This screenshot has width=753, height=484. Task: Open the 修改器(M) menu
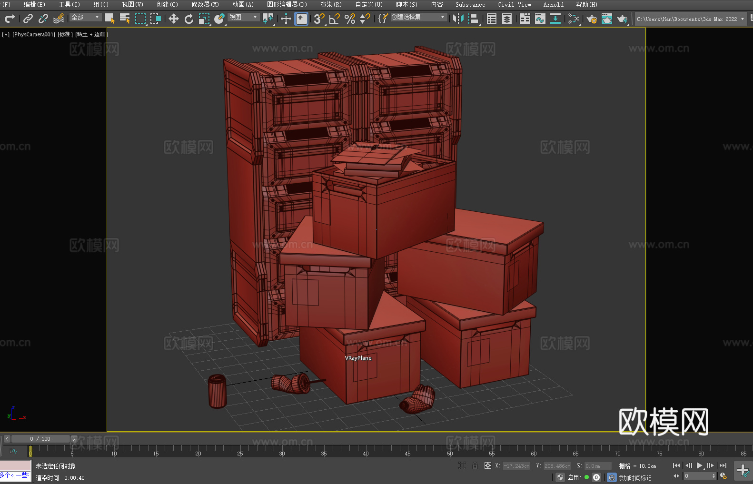pyautogui.click(x=205, y=4)
